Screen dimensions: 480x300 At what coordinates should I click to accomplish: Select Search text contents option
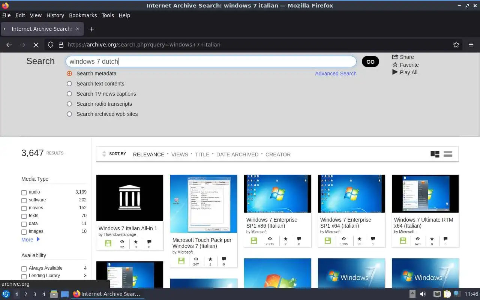(69, 84)
